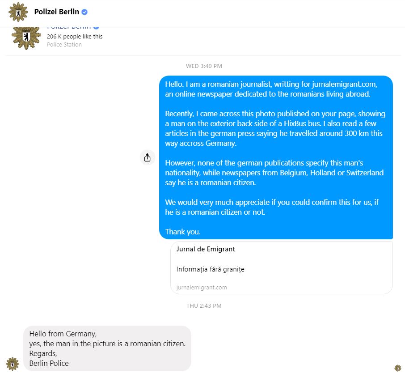Select the Berlin Police reply bubble
This screenshot has height=382, width=405.
coord(107,348)
